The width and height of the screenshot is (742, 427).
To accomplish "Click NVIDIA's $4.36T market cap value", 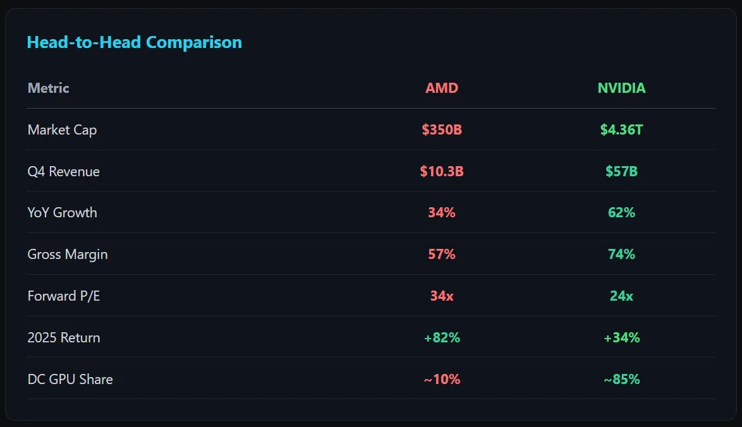I will point(621,129).
